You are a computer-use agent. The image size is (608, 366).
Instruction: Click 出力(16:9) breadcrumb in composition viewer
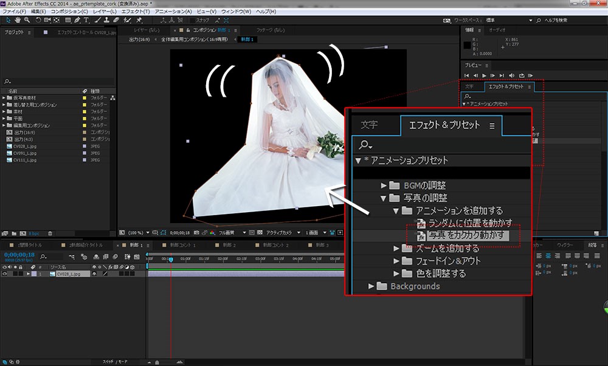[x=141, y=39]
